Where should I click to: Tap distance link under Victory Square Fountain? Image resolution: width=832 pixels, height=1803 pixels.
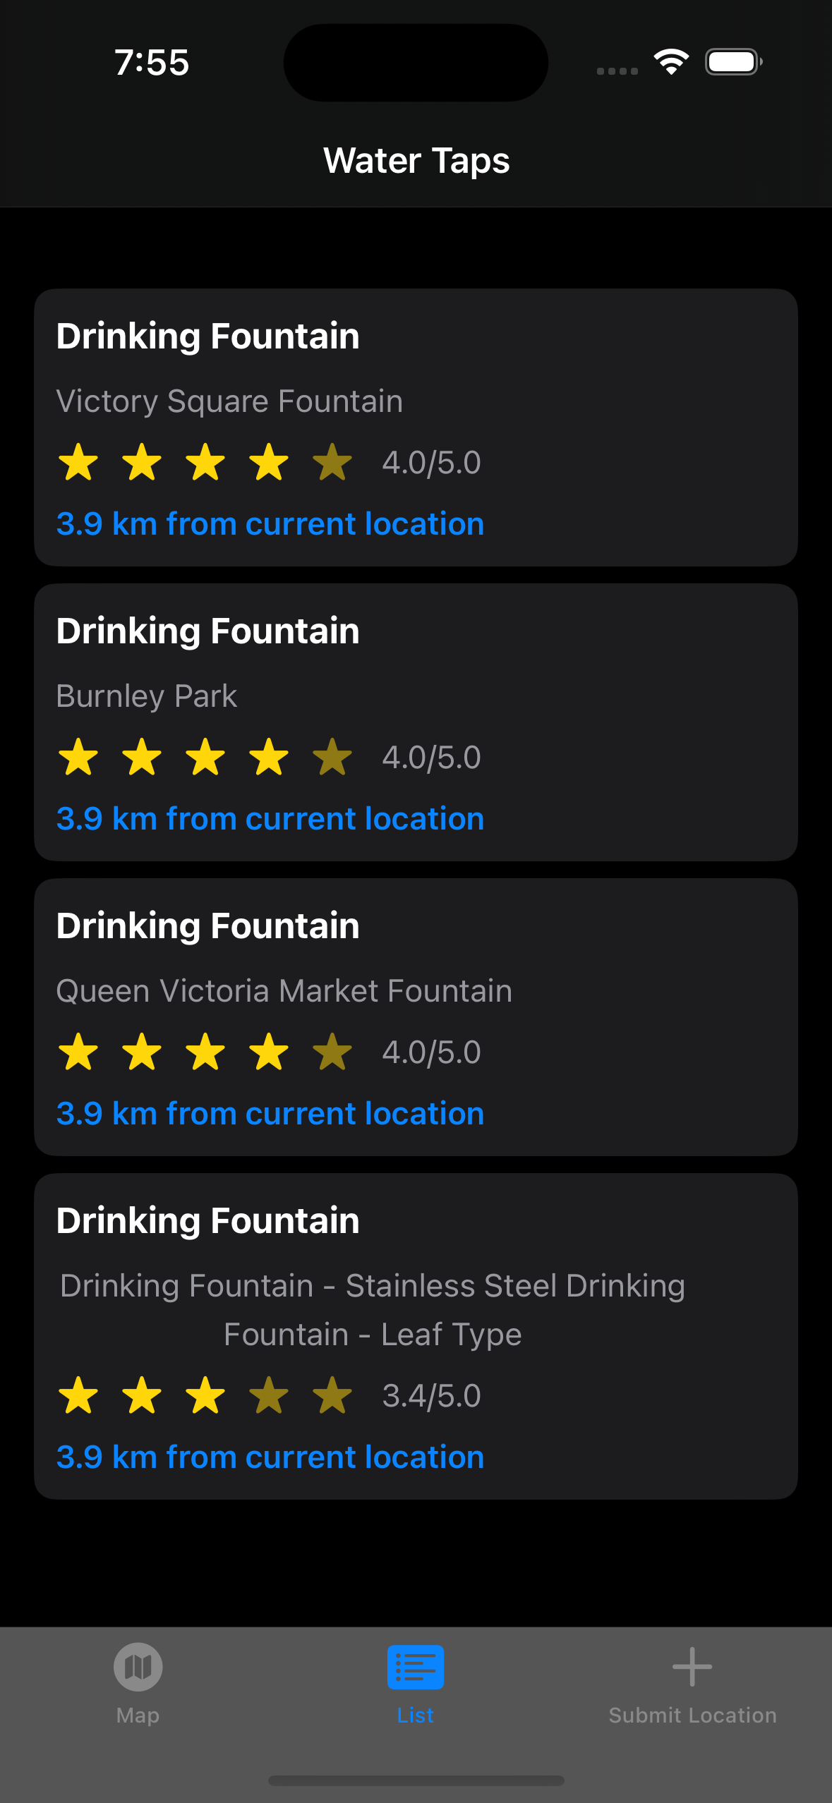point(270,524)
